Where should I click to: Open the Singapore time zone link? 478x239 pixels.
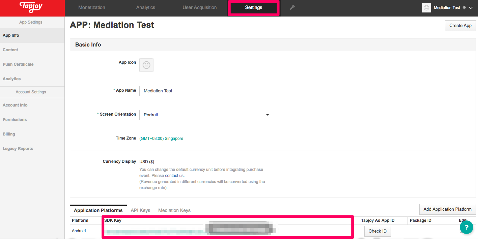161,138
